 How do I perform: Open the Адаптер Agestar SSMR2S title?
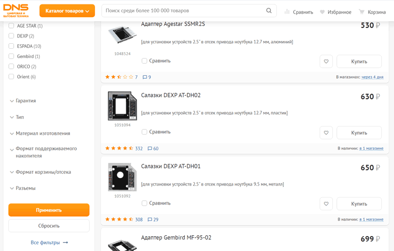pyautogui.click(x=173, y=24)
